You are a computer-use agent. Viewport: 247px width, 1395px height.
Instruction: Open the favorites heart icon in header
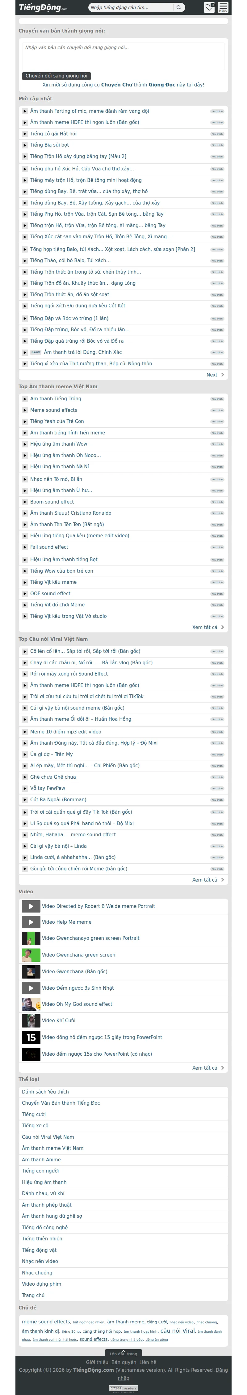(x=209, y=7)
